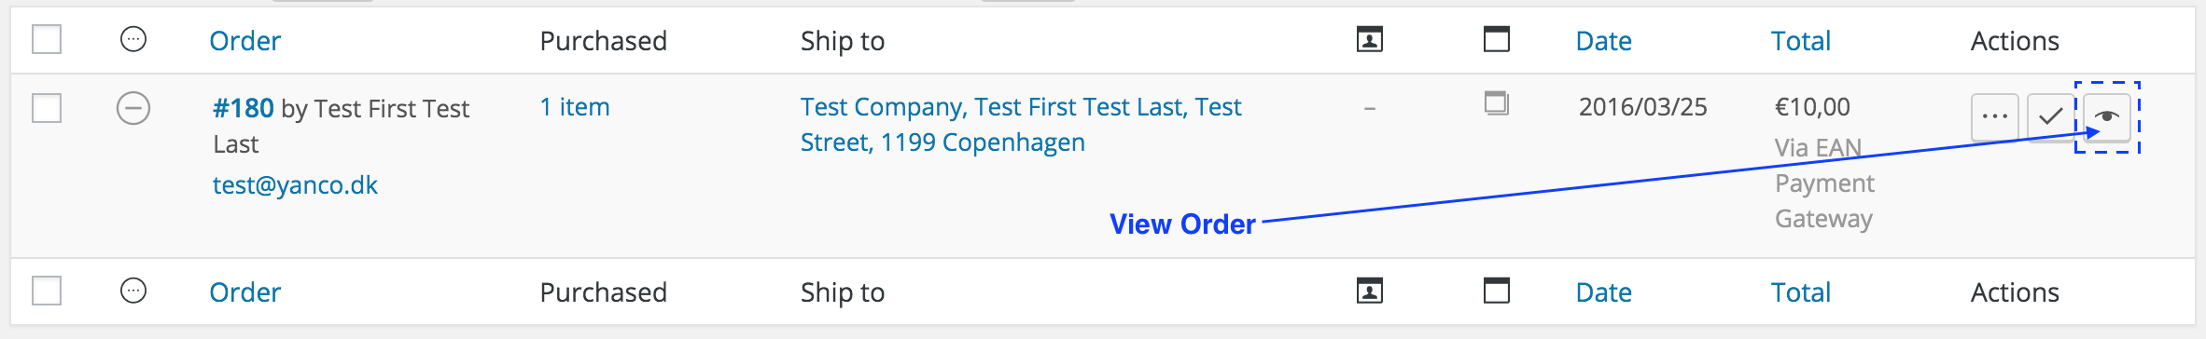Click the customer message icon in header row
Image resolution: width=2206 pixels, height=339 pixels.
click(1369, 40)
